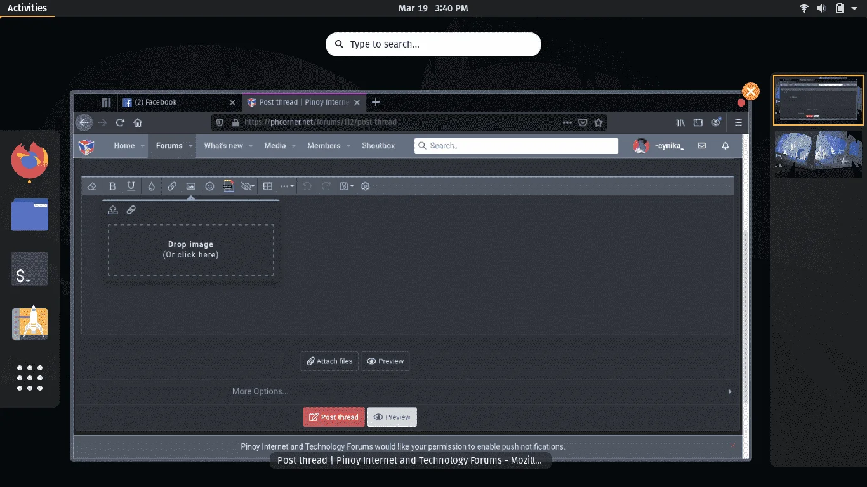Open the Firefox library icon

680,122
